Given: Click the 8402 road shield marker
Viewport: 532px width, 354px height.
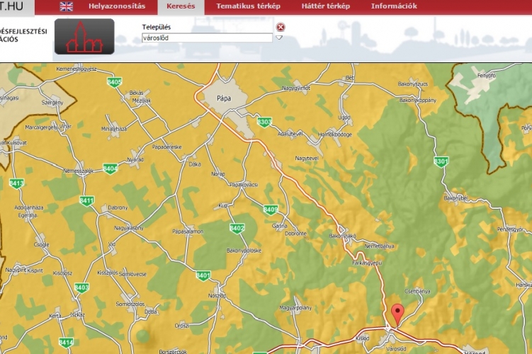Looking at the screenshot, I should (x=237, y=228).
